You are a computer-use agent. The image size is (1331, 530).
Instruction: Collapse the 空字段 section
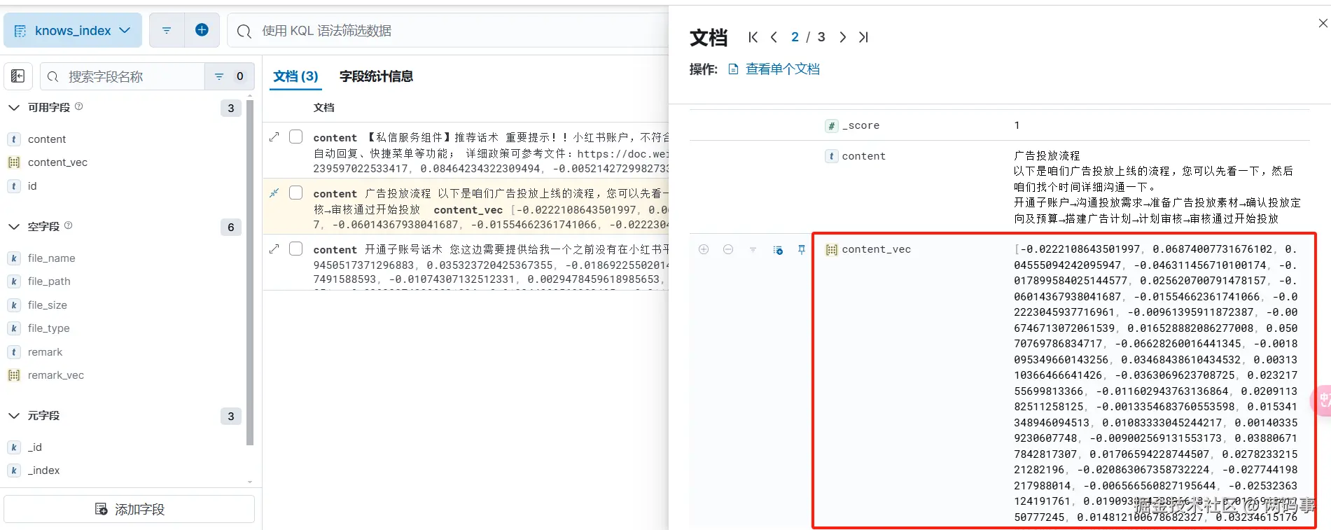[x=13, y=227]
